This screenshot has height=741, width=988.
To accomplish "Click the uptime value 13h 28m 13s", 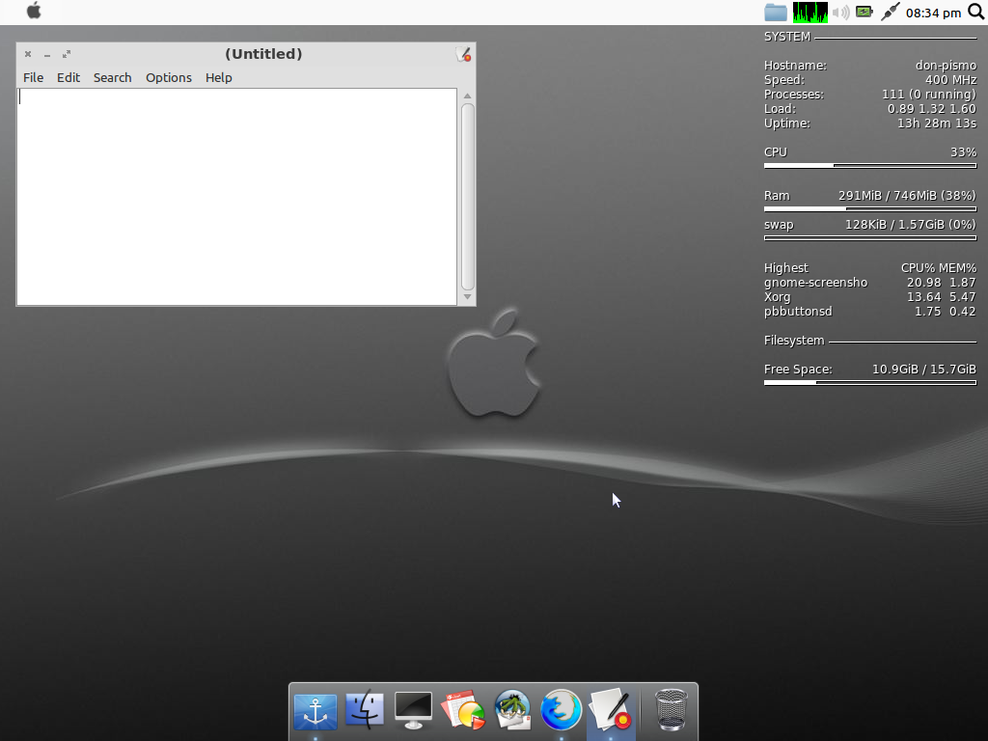I will [x=936, y=123].
